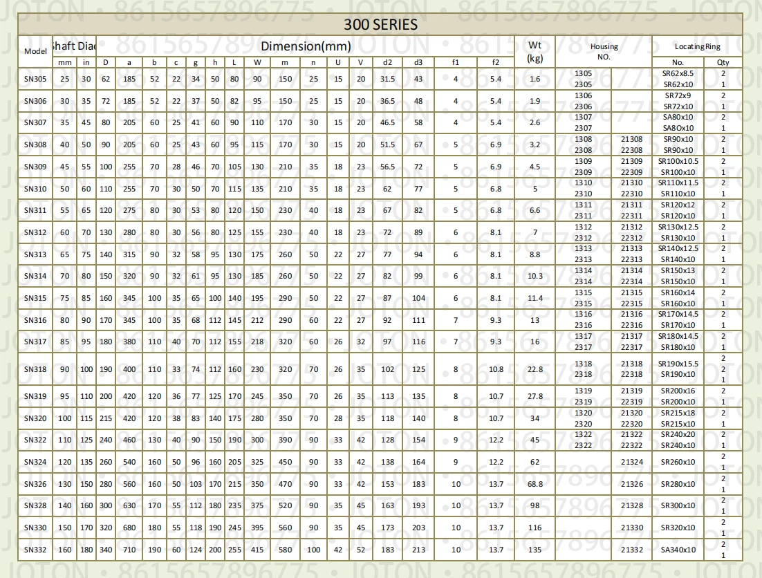Click the Housing NO. header
Screen dimensions: 762x578
tap(604, 51)
